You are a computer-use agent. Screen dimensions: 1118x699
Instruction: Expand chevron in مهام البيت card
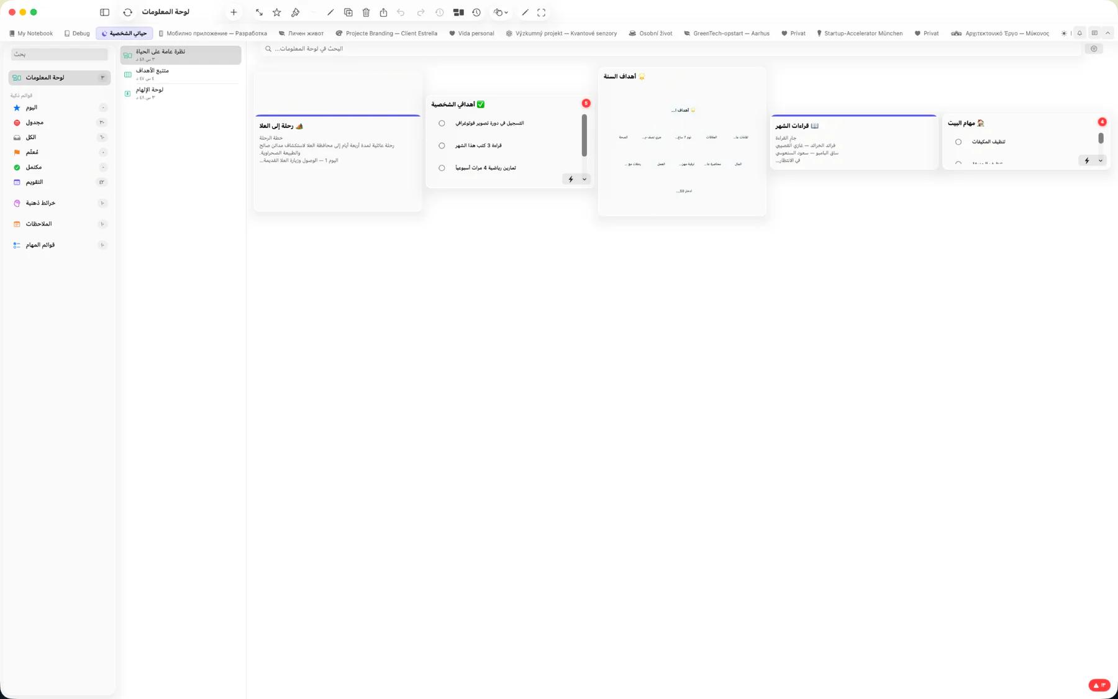[1101, 160]
